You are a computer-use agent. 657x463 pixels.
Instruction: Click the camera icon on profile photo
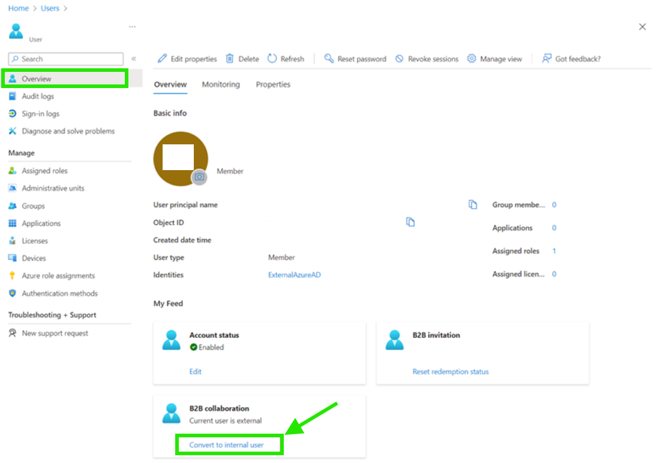tap(199, 177)
